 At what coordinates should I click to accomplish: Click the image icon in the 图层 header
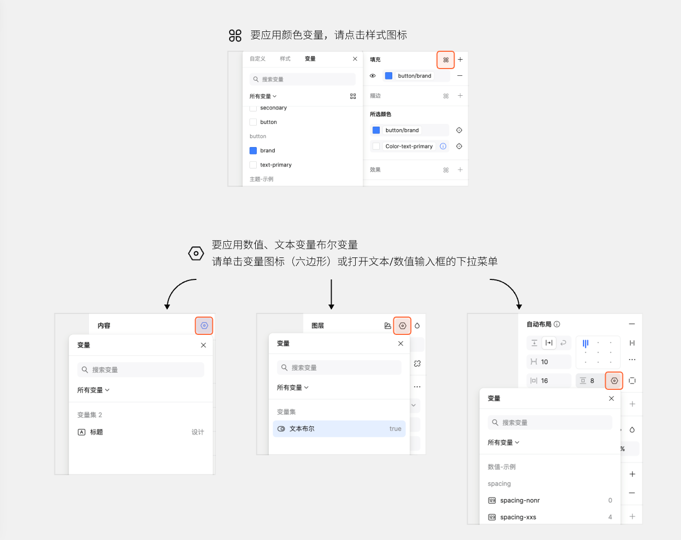pos(388,325)
